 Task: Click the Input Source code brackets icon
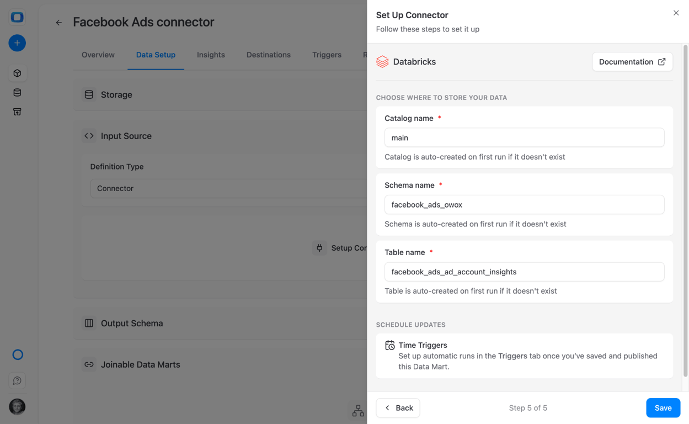tap(89, 136)
